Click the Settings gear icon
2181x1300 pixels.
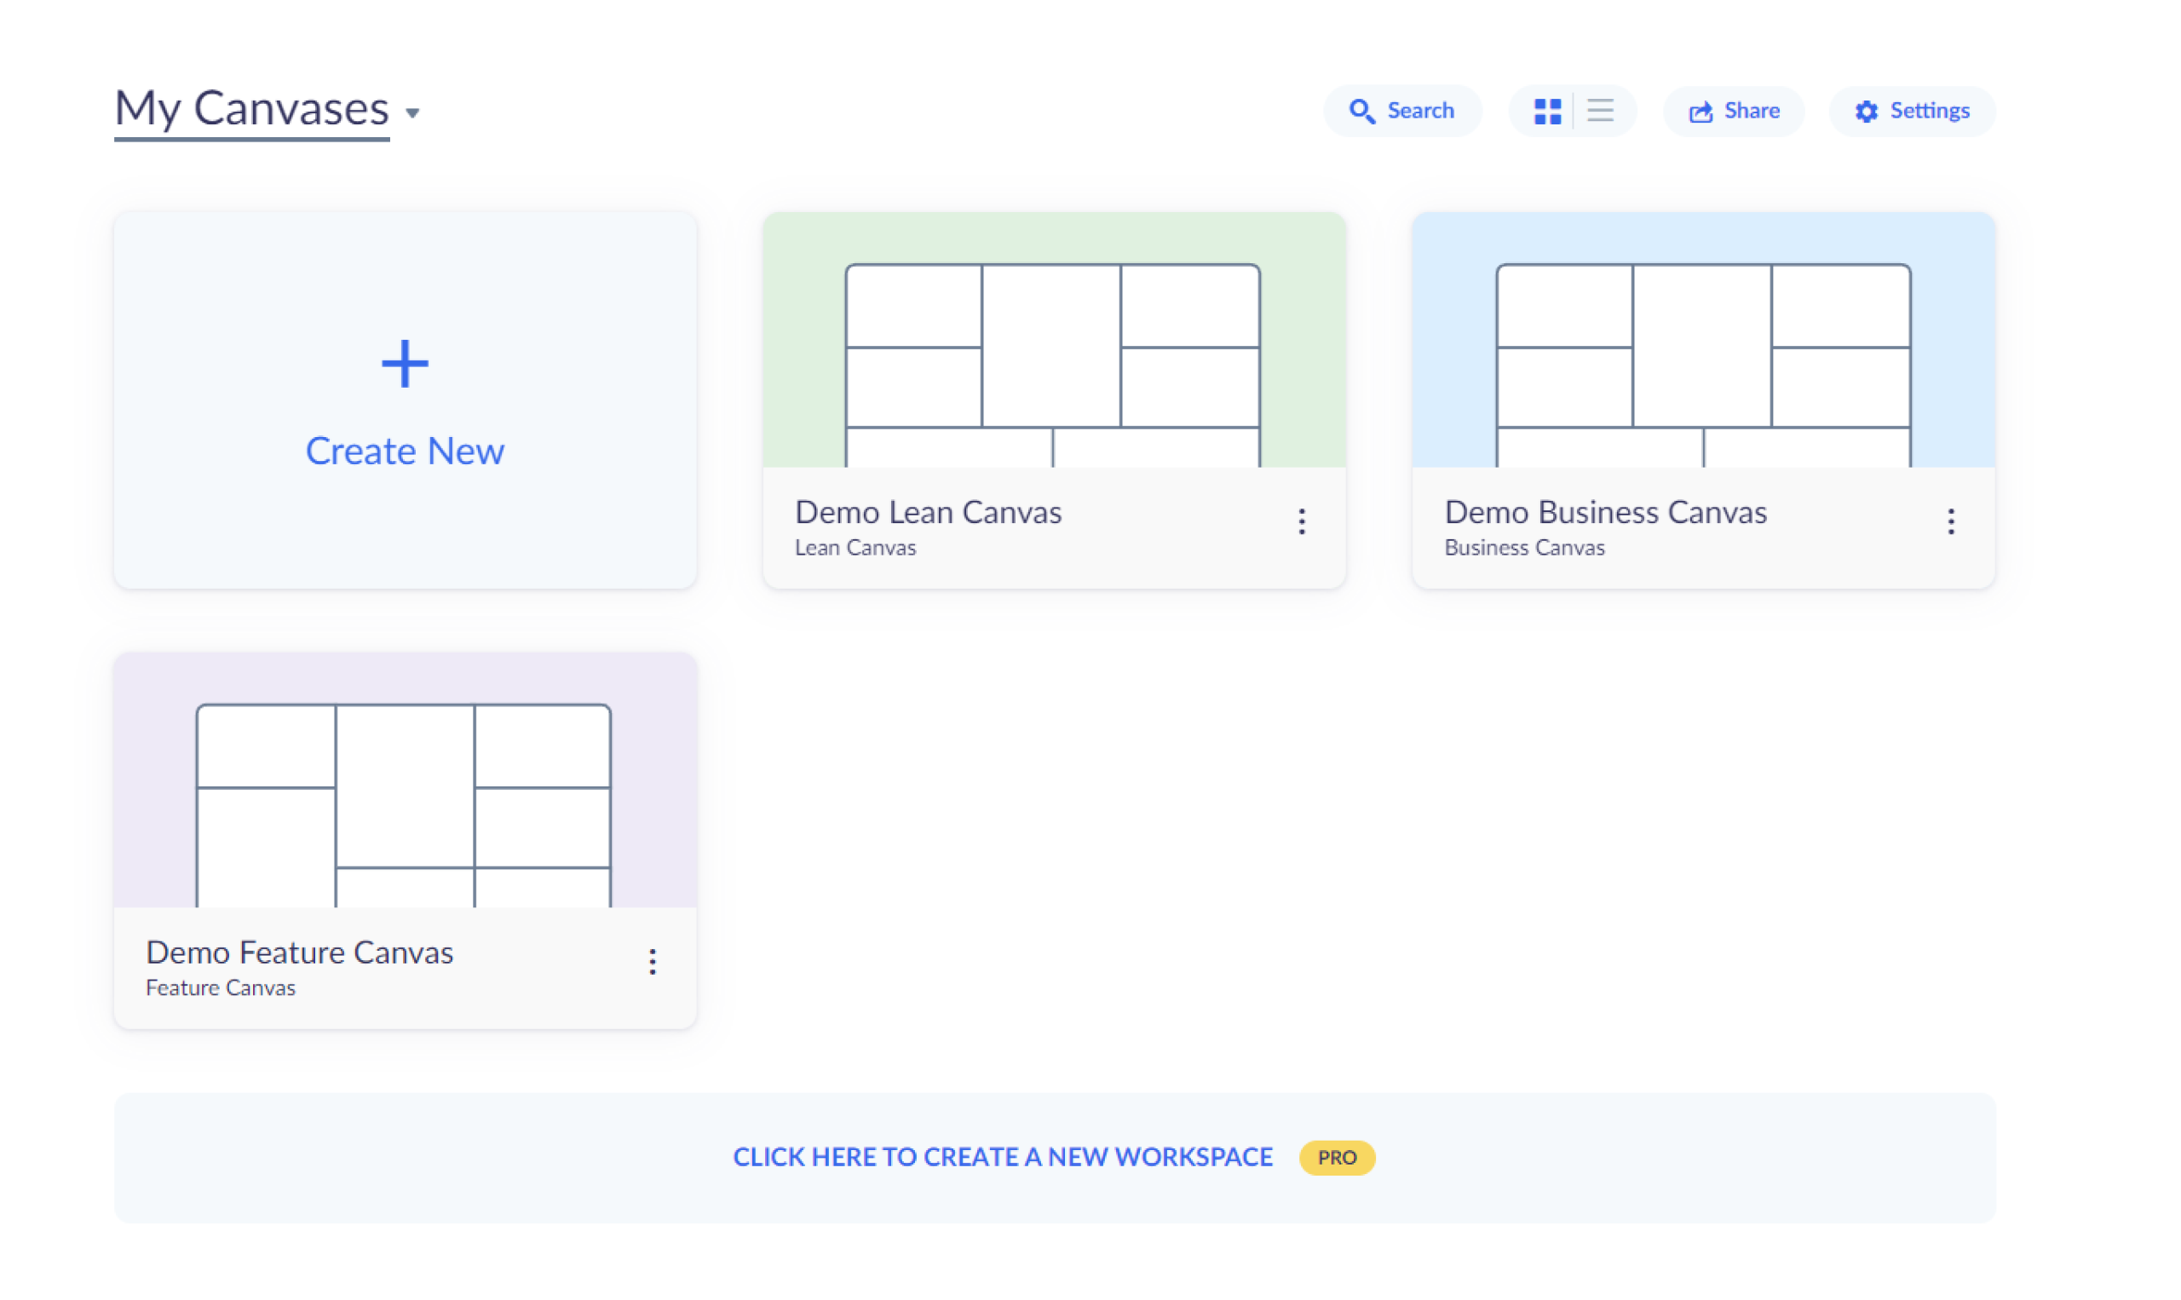click(1867, 111)
